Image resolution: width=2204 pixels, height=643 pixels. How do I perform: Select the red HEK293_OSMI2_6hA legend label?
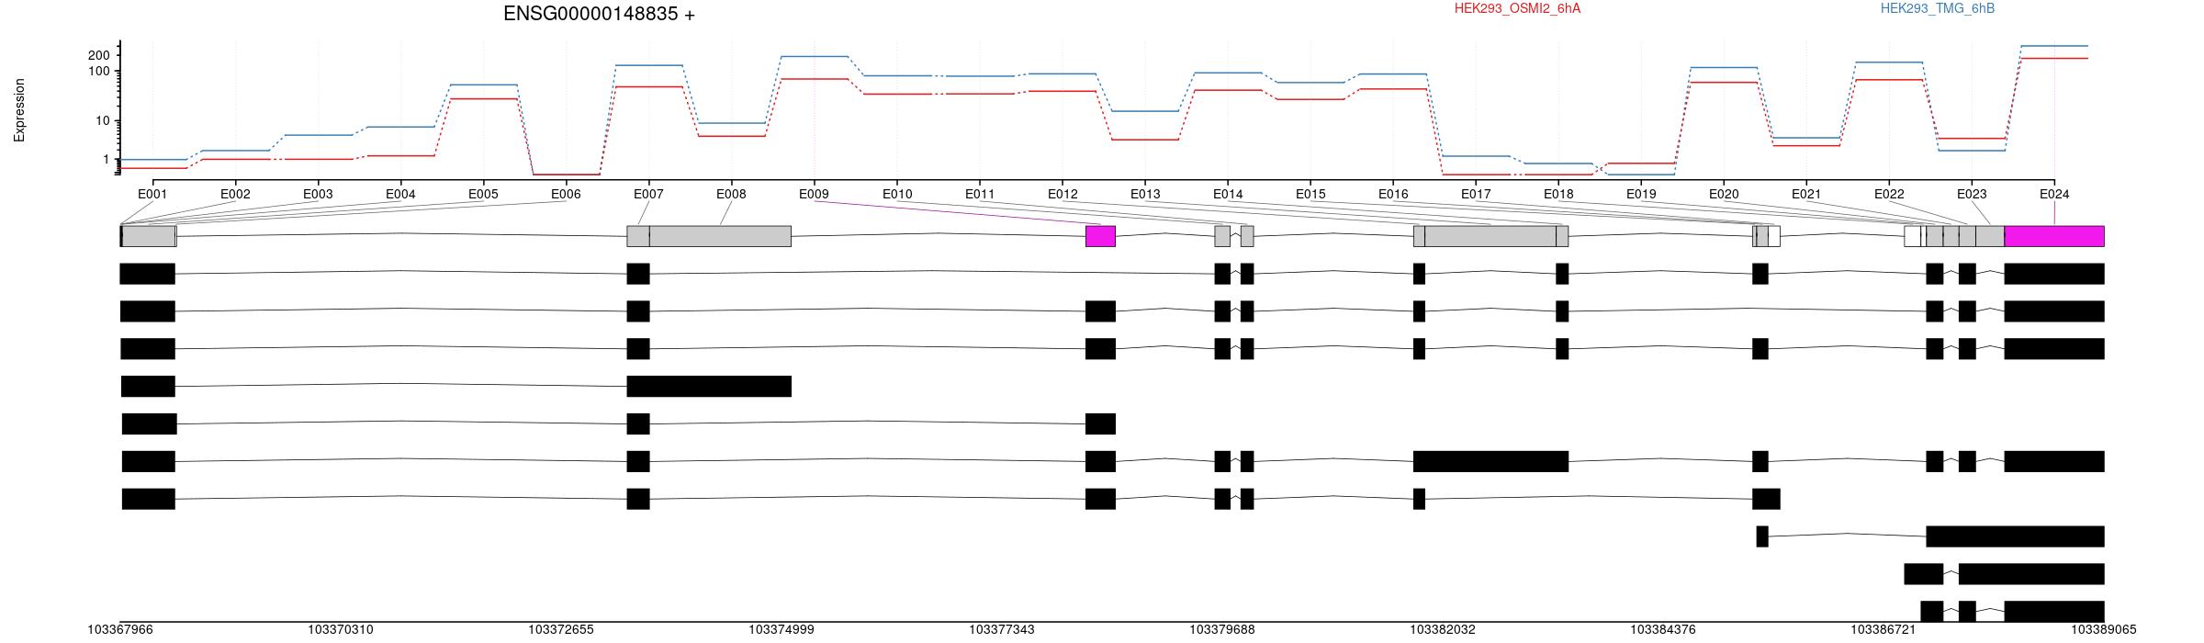pyautogui.click(x=1517, y=8)
